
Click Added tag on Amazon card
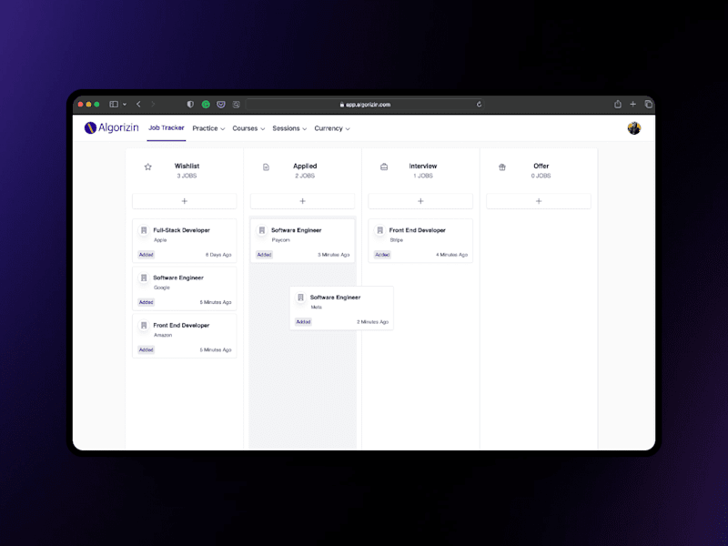[x=147, y=349]
